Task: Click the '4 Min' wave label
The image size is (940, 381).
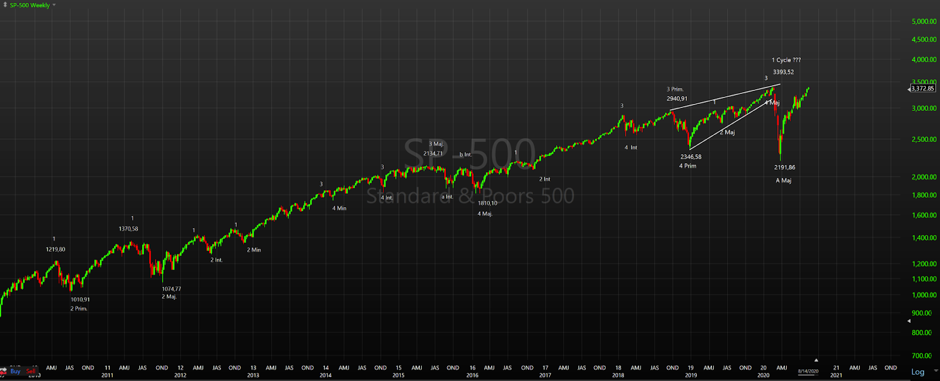Action: pos(339,208)
